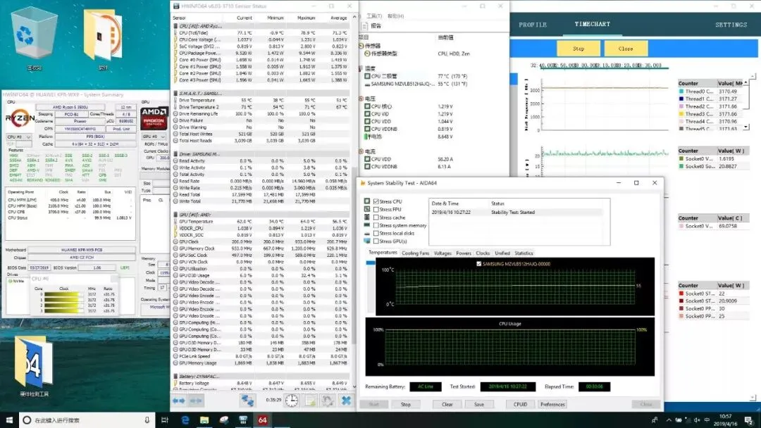Click the monitor icon beside Stress GPU(s)
761x428 pixels.
coord(367,241)
